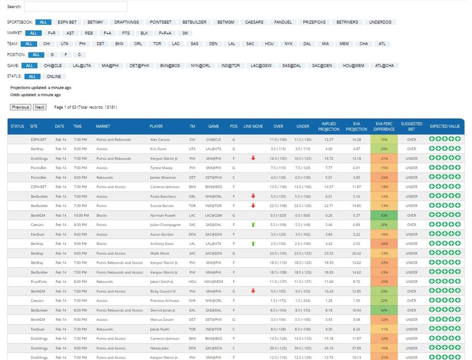Click expected value icons for Malik Monk row
This screenshot has width=472, height=360.
click(x=445, y=253)
